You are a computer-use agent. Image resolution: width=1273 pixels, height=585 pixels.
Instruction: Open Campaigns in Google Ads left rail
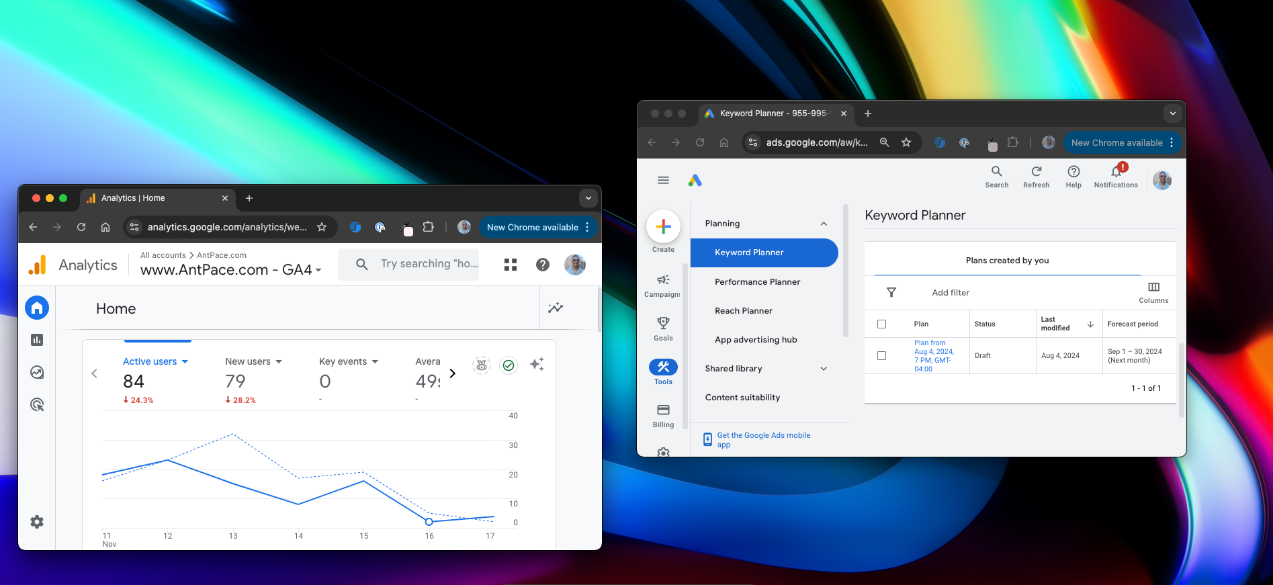point(662,285)
